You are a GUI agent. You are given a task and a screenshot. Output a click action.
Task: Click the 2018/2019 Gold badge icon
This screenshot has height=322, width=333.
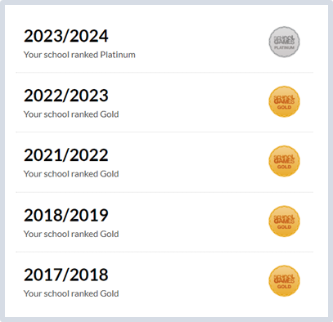coord(284,221)
